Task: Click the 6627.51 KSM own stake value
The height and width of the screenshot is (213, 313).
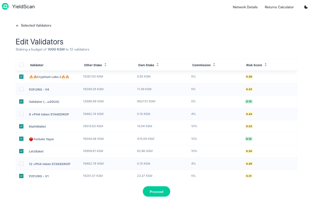Action: 146,101
